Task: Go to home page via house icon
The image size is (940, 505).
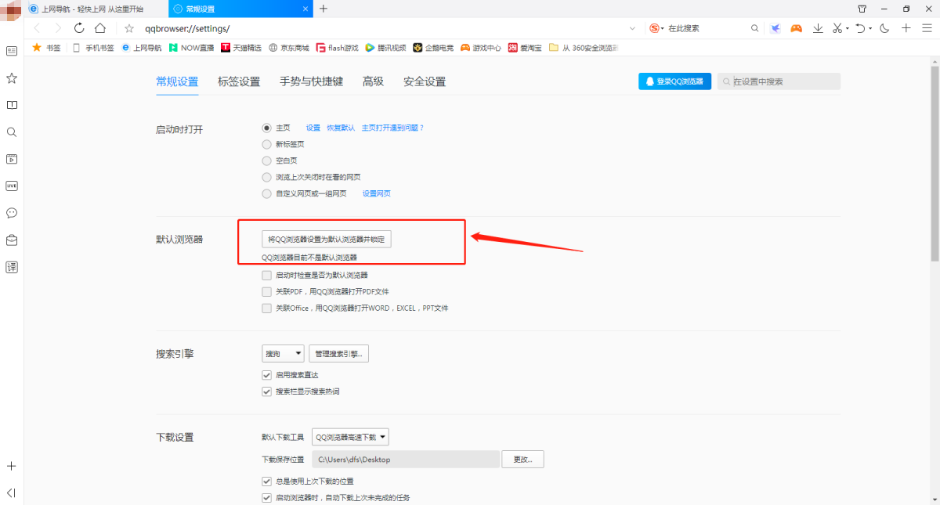Action: 100,28
